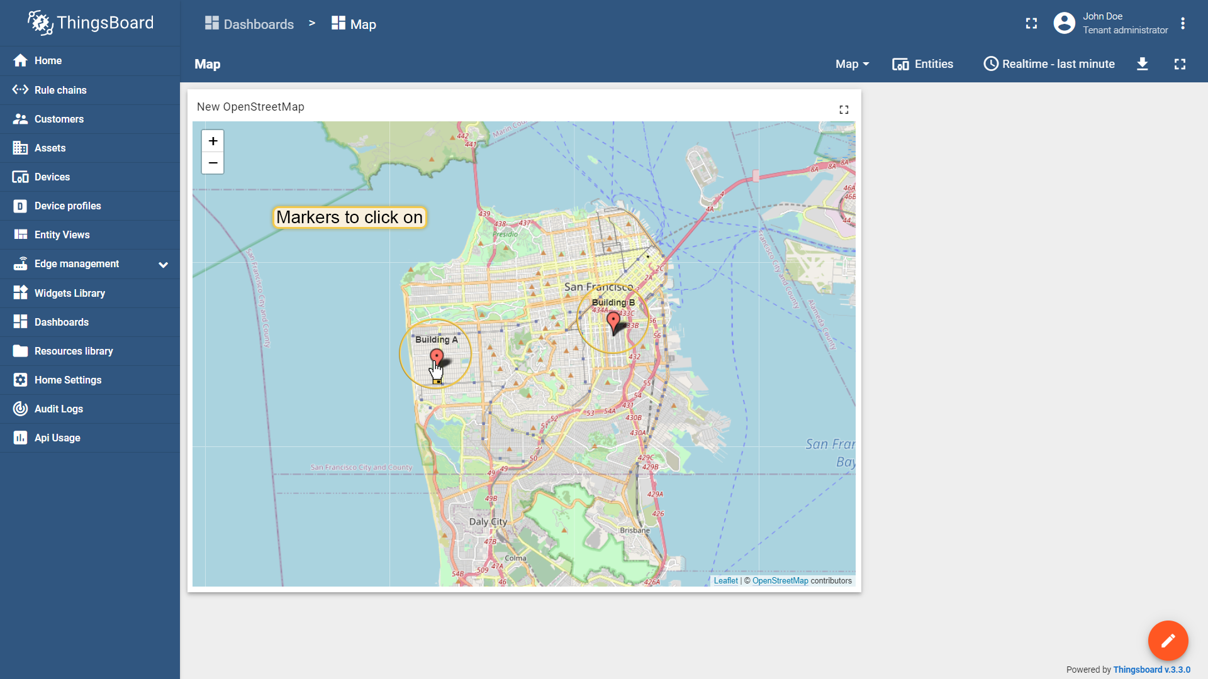Click the Entity Views icon
This screenshot has width=1208, height=679.
pos(20,235)
